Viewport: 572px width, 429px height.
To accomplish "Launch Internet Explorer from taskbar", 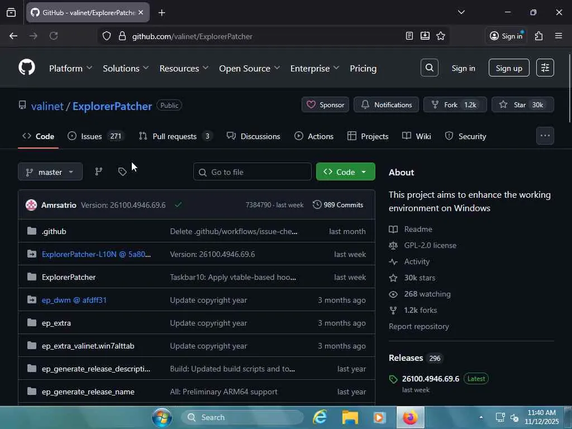I will [x=320, y=417].
